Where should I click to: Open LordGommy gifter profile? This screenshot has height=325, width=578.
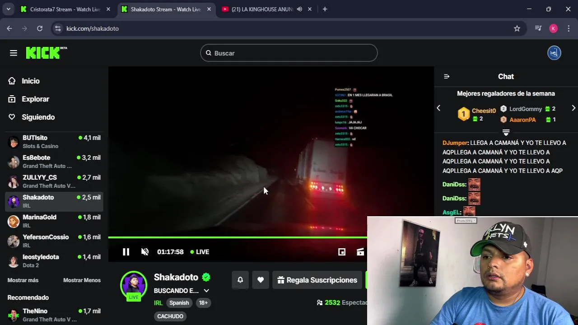click(x=526, y=109)
